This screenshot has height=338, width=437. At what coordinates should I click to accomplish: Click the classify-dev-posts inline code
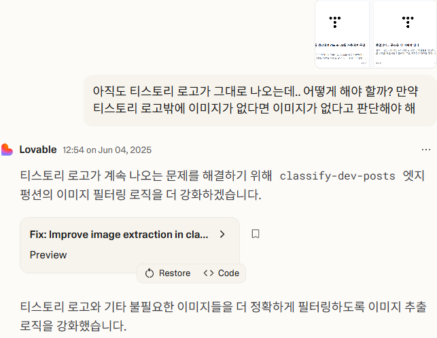(x=338, y=176)
